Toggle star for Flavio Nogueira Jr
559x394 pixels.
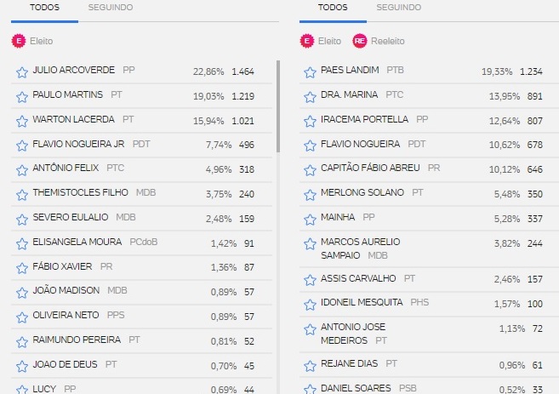[x=22, y=146]
